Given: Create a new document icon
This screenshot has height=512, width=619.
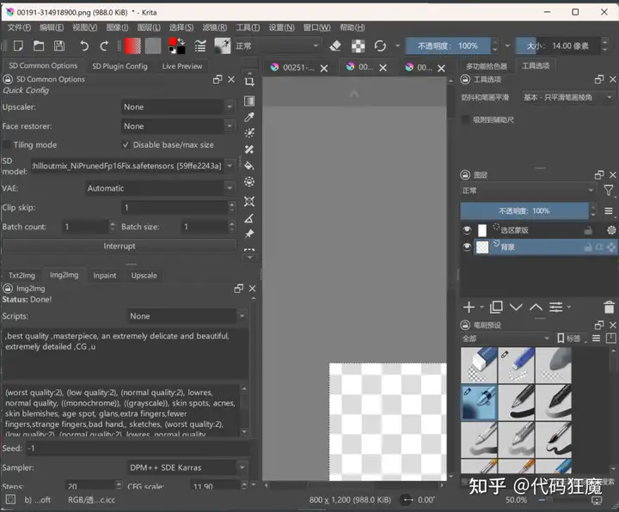Looking at the screenshot, I should point(18,46).
